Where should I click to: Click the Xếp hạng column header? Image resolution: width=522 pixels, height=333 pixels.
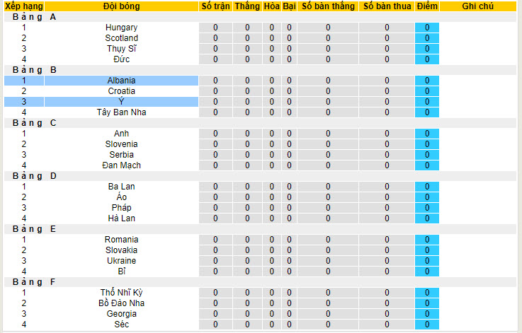tap(23, 6)
